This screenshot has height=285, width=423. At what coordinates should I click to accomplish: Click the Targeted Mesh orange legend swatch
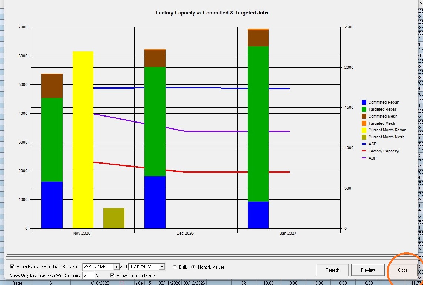click(364, 123)
